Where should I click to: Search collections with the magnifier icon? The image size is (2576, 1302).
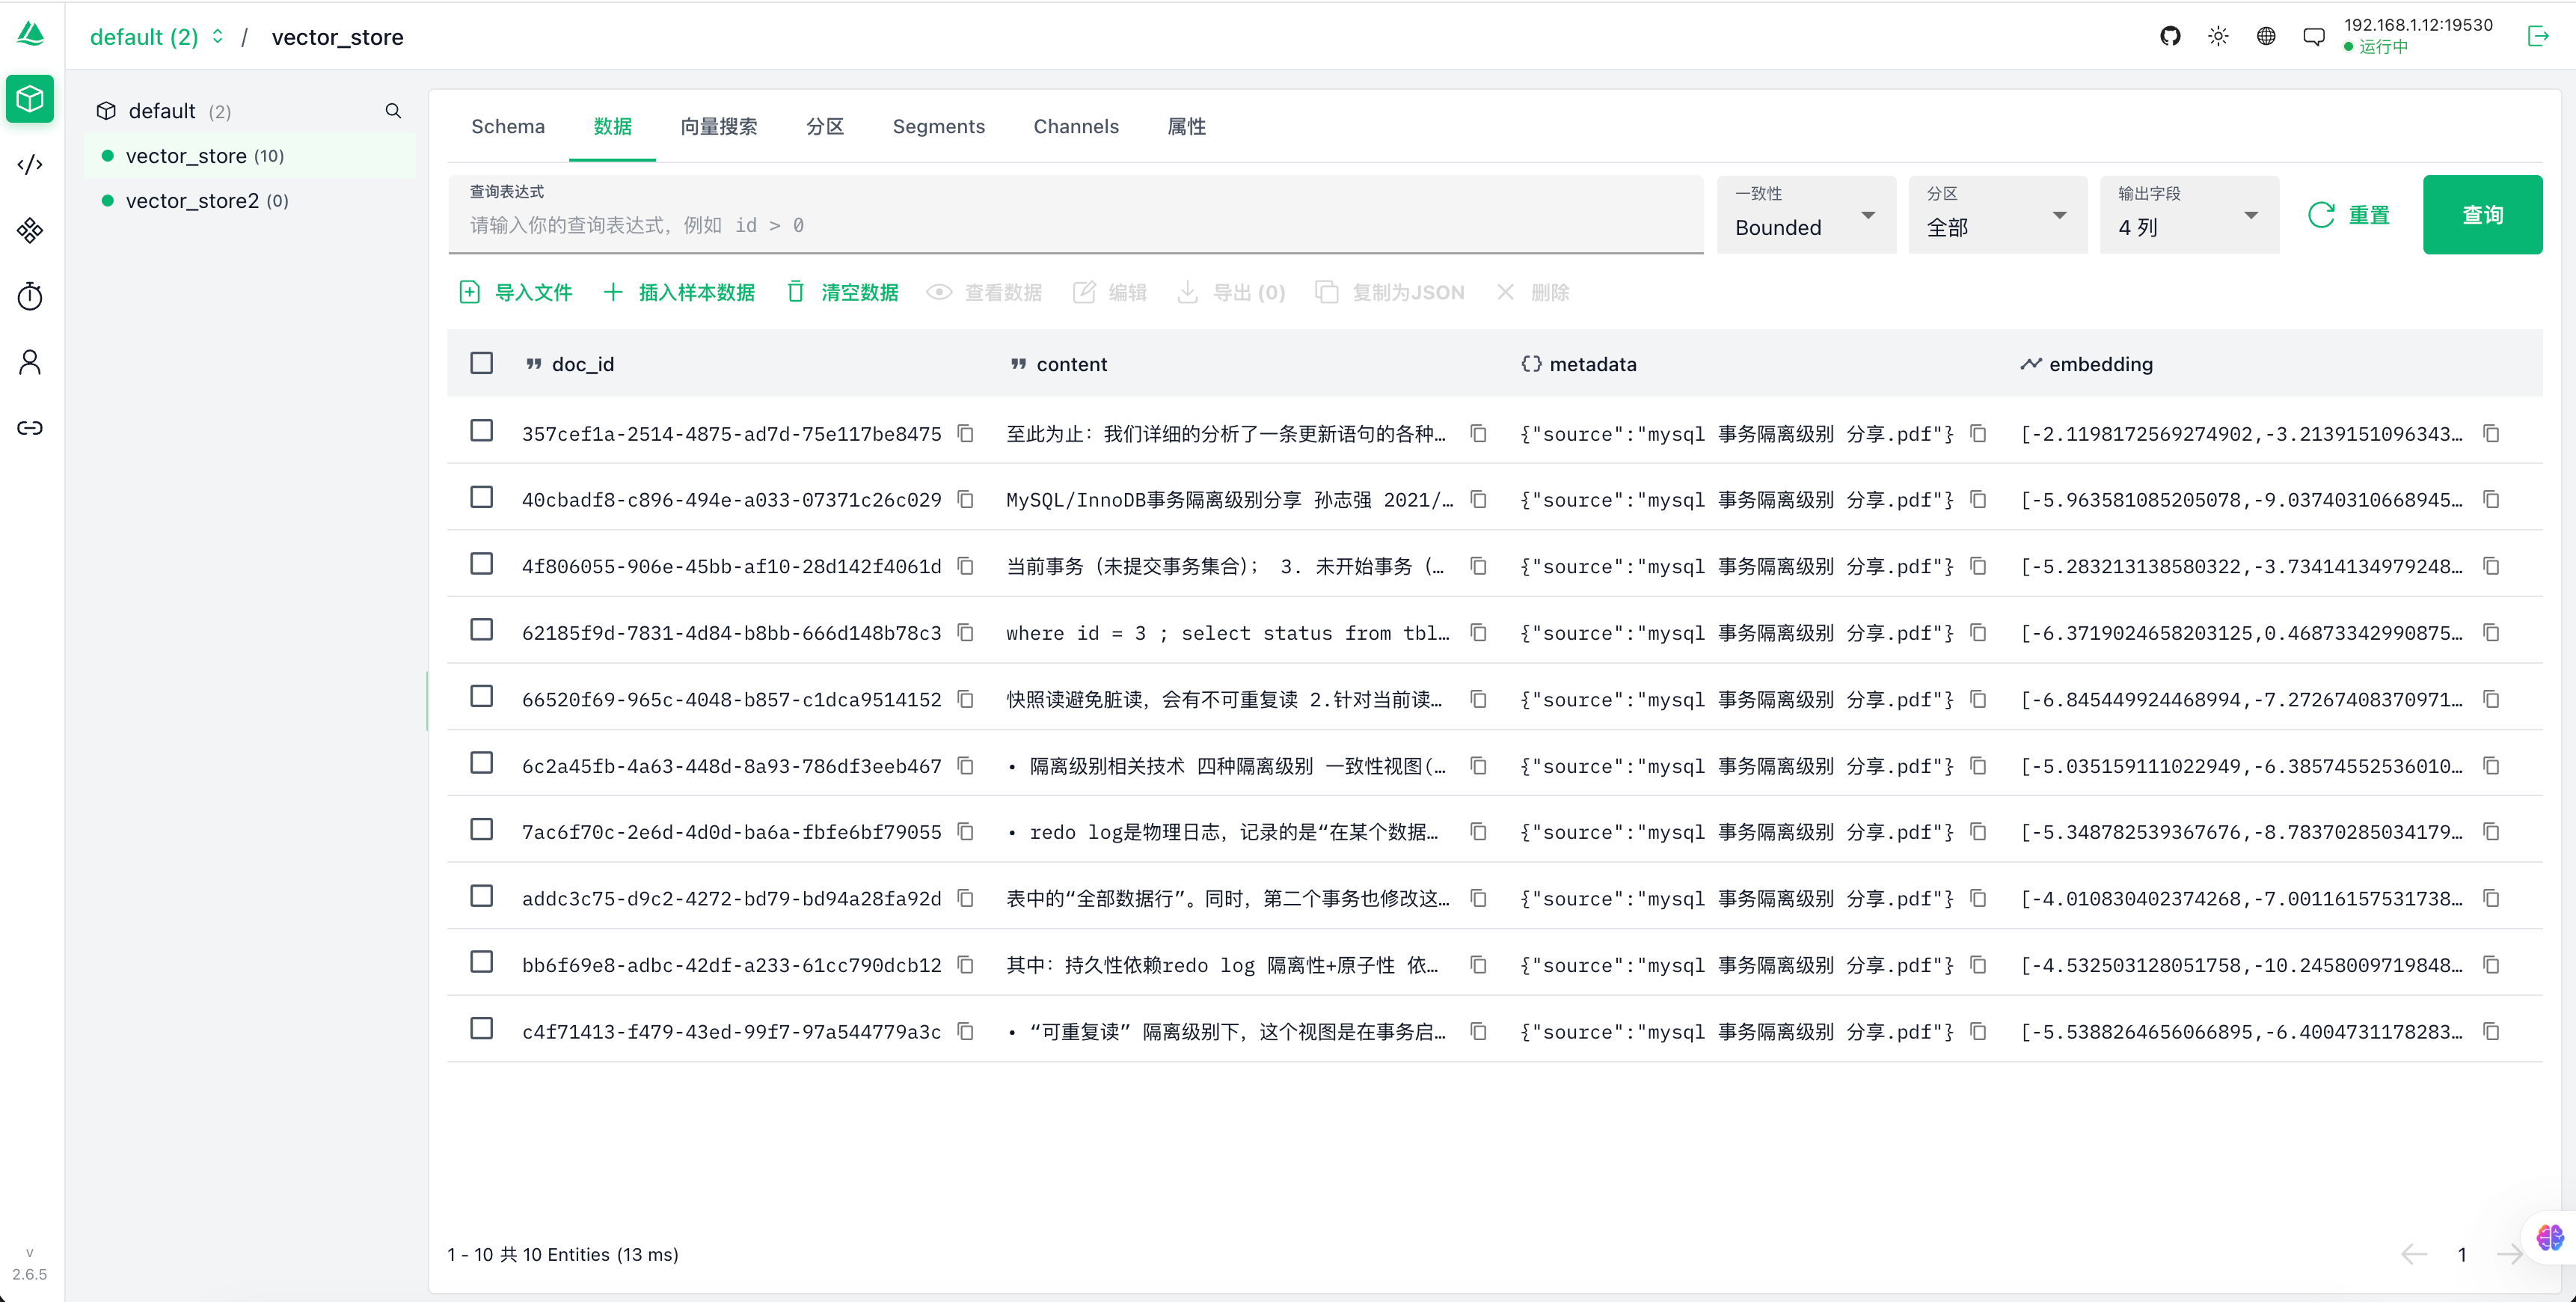pos(393,111)
